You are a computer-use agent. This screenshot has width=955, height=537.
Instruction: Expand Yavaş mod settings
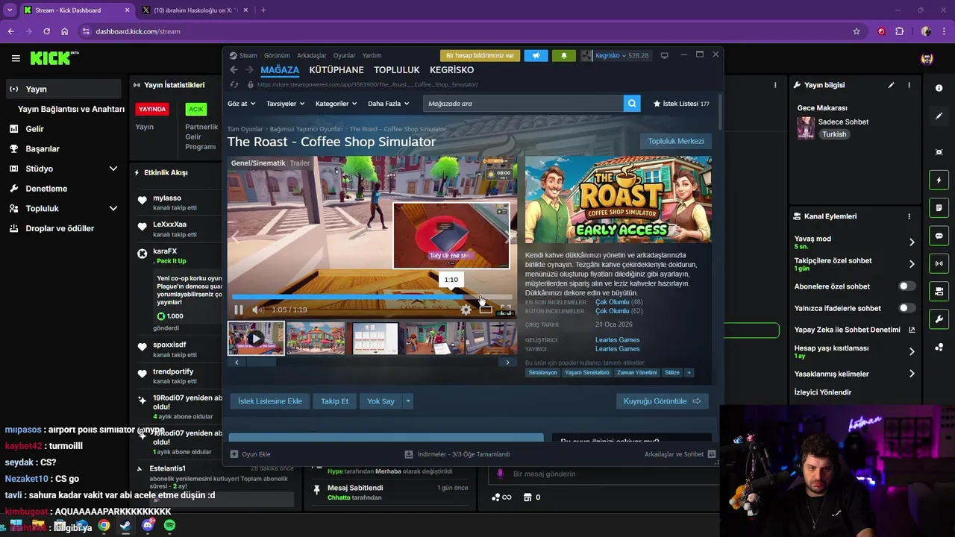(912, 242)
